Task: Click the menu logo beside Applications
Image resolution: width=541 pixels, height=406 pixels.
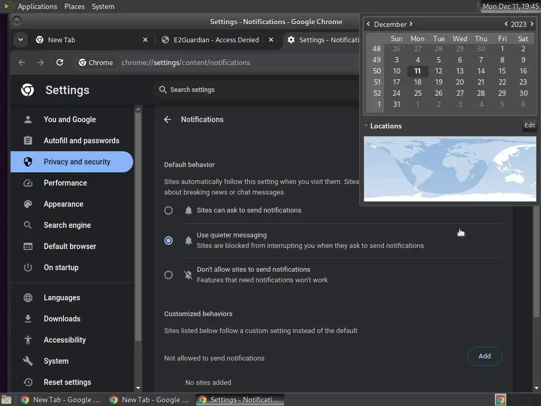Action: coord(8,6)
